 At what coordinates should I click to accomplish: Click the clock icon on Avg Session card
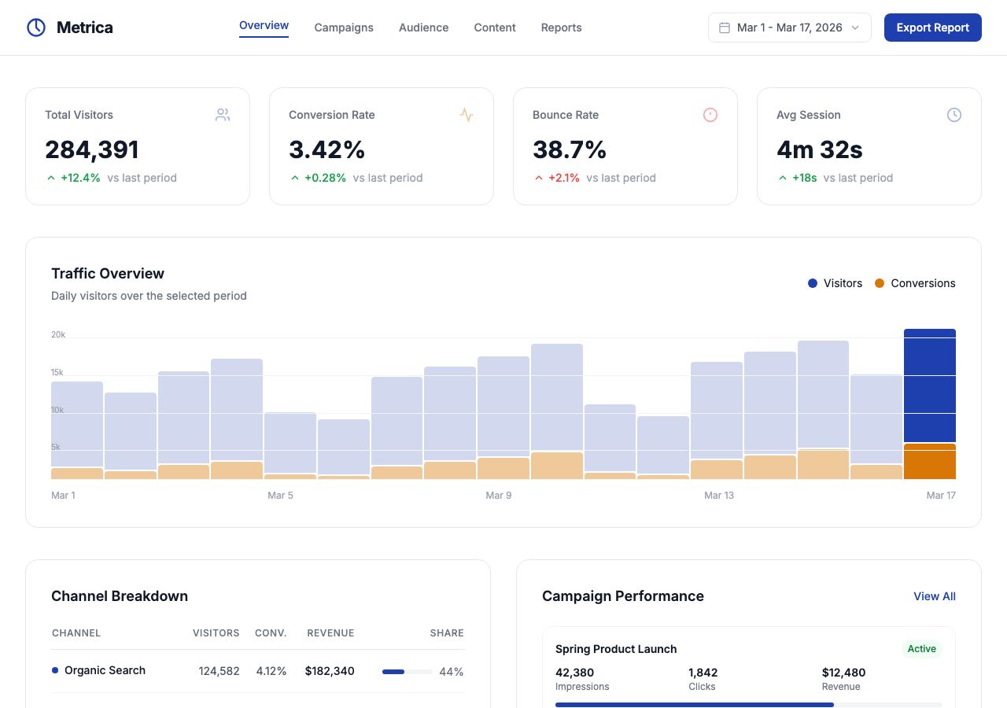click(x=954, y=115)
